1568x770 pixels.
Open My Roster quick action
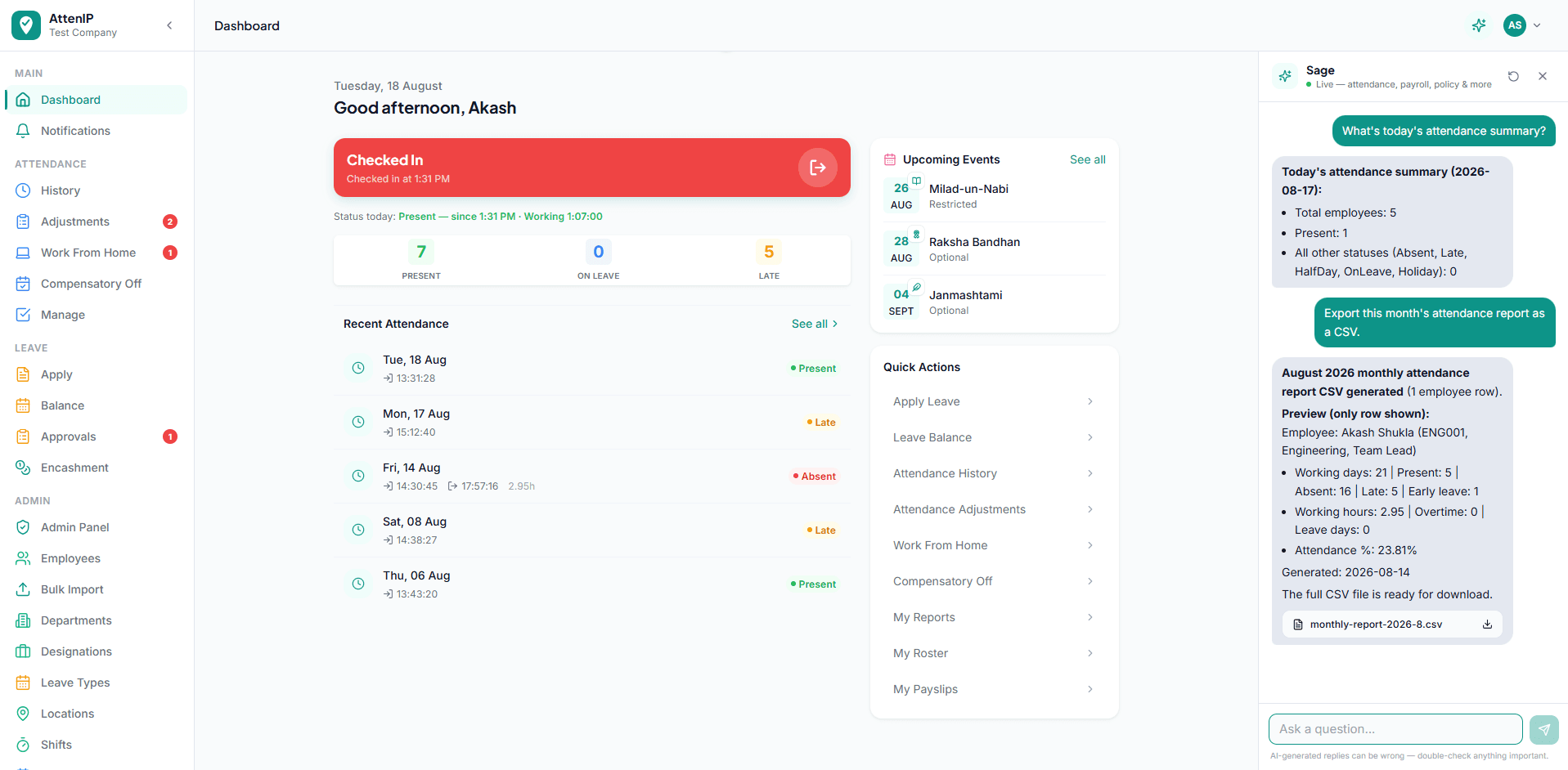[994, 653]
